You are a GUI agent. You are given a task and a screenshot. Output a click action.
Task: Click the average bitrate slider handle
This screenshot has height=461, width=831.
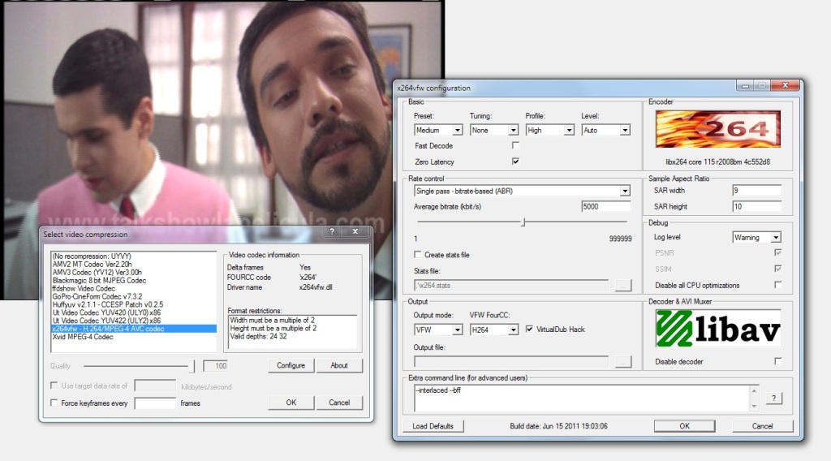(523, 222)
